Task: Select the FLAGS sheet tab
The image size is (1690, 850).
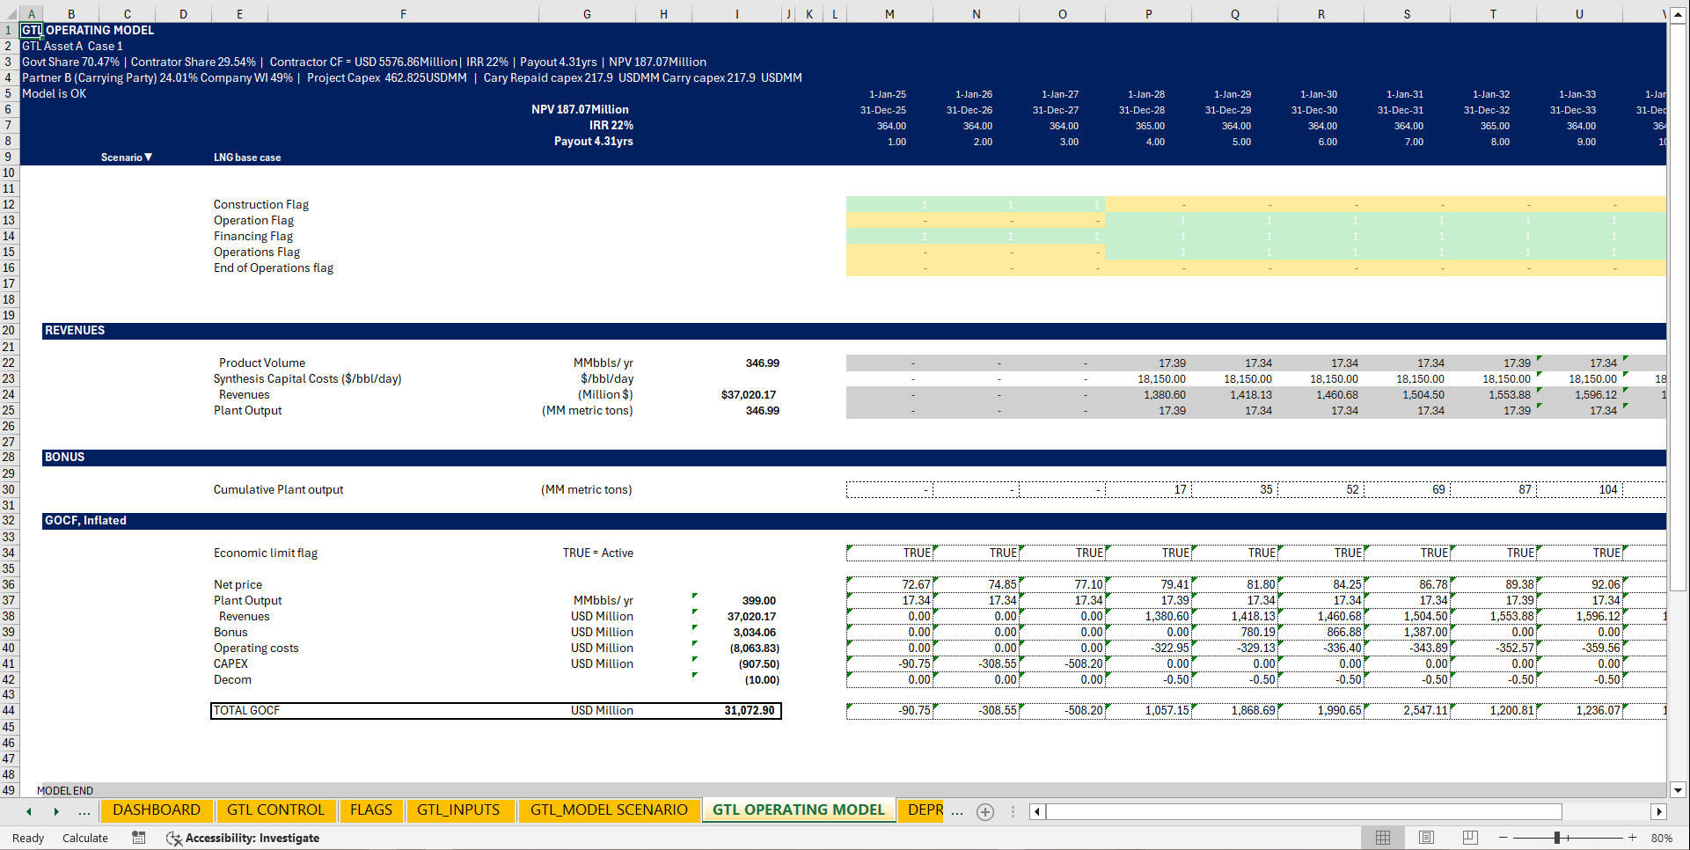Action: point(371,810)
